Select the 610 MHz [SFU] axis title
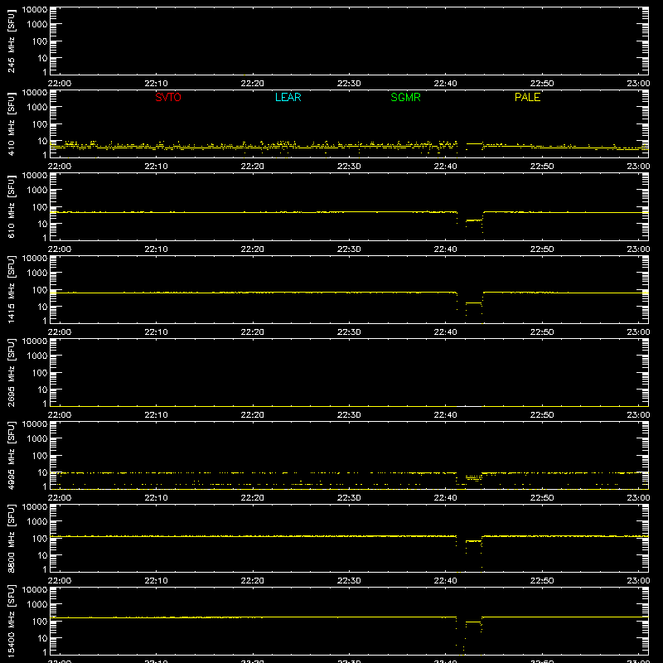 [x=12, y=206]
